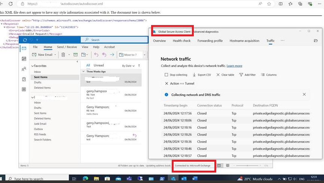Screen dimensions: 324x183
Task: Adjust Outlook zoom slider in status bar
Action: click(247, 165)
